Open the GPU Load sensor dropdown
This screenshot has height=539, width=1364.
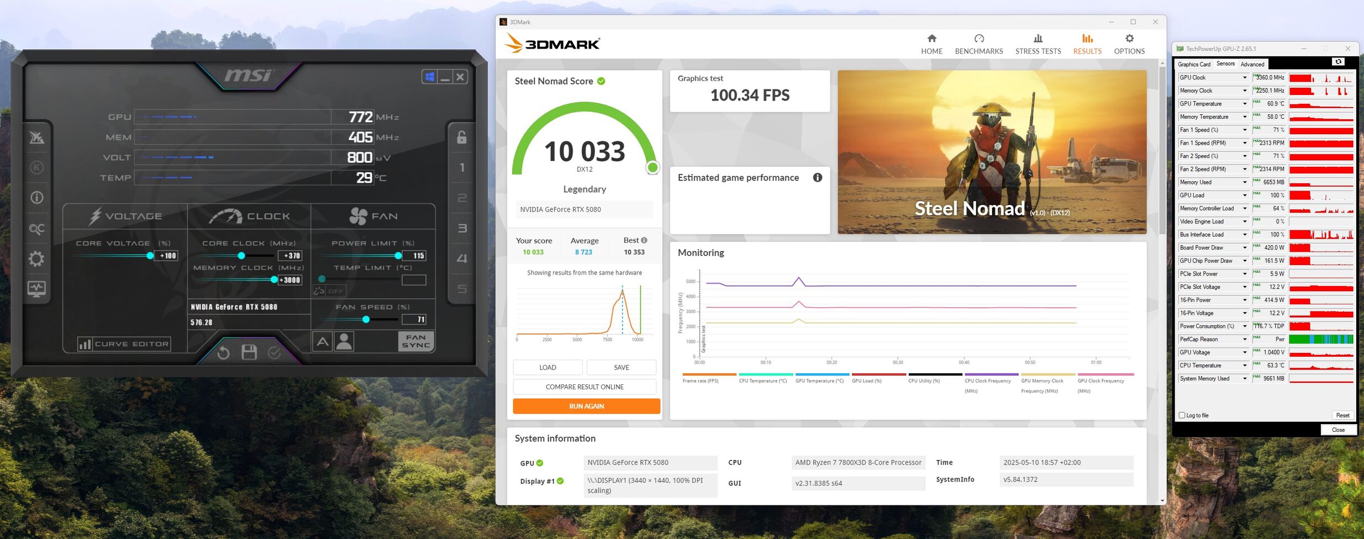coord(1245,195)
